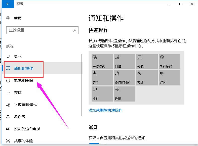The height and width of the screenshot is (146, 198).
Task: Enable 免打扰时间 quiet hours tile
Action: coord(125,78)
